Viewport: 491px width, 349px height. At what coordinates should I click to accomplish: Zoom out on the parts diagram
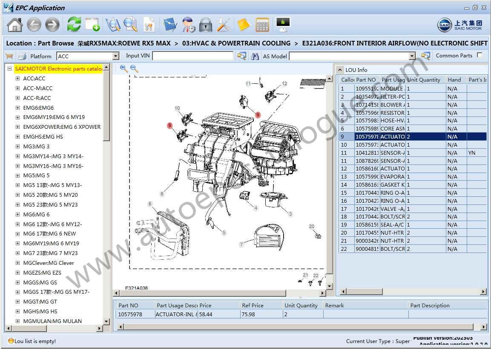pos(134,68)
